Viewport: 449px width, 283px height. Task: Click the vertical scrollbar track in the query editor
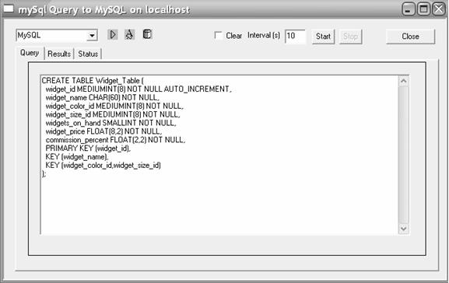point(403,155)
